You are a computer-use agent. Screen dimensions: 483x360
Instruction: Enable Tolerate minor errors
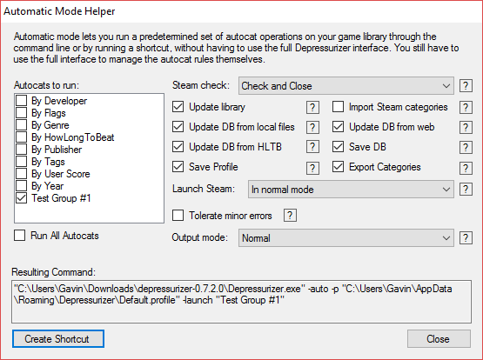[x=178, y=216]
